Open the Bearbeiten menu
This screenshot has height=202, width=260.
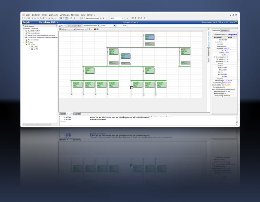pyautogui.click(x=36, y=15)
